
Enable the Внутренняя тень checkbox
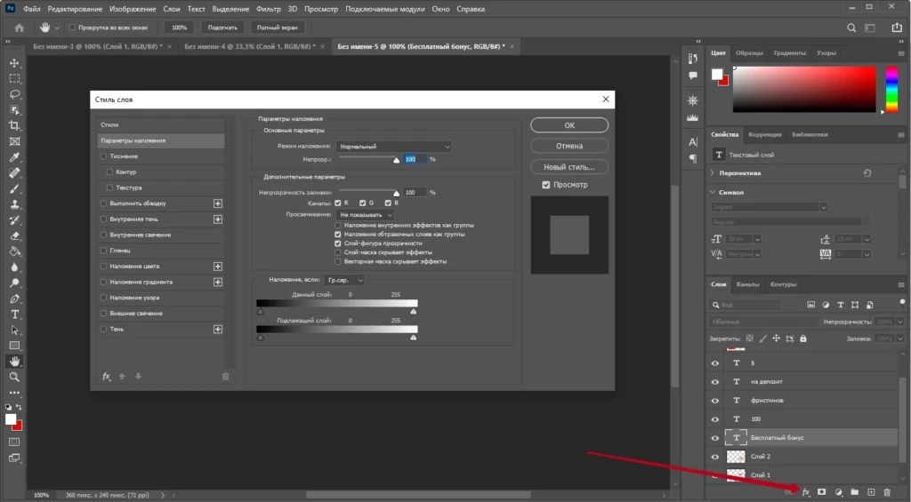104,219
